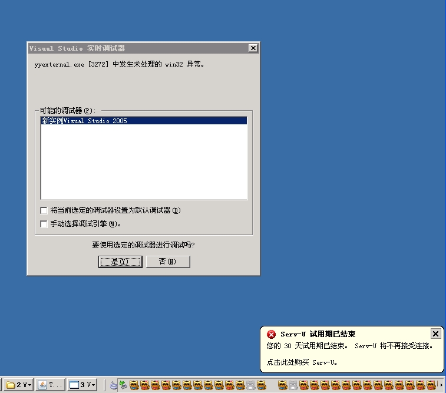
Task: Click the green-arrow network tray icon
Action: pos(123,385)
